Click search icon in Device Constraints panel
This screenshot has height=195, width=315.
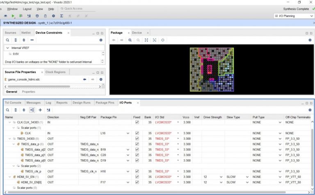tap(7, 40)
